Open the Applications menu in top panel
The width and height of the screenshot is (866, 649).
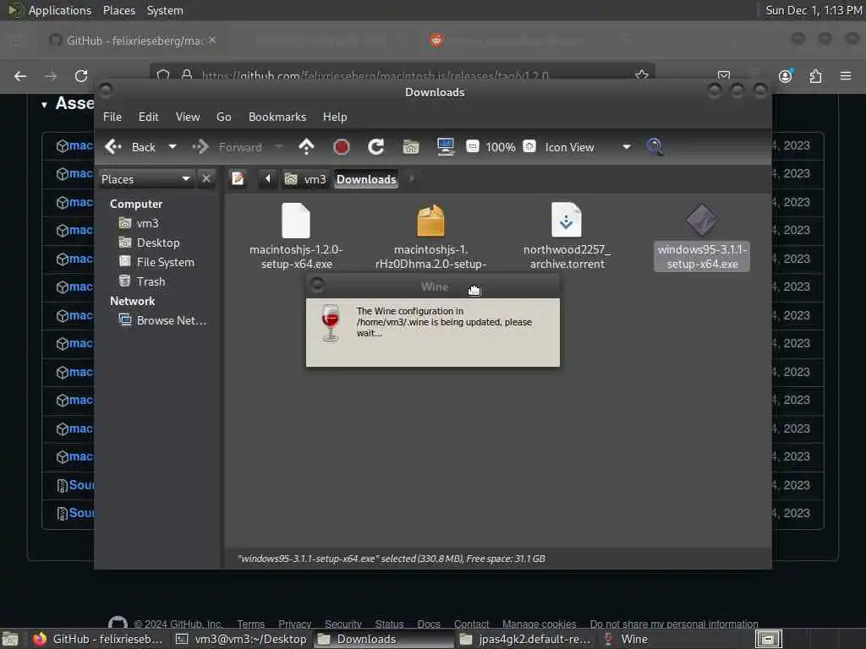click(x=60, y=10)
